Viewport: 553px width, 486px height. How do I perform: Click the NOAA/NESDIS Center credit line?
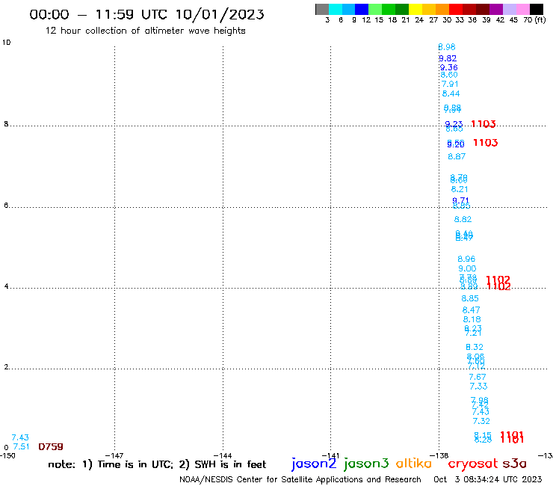(300, 479)
